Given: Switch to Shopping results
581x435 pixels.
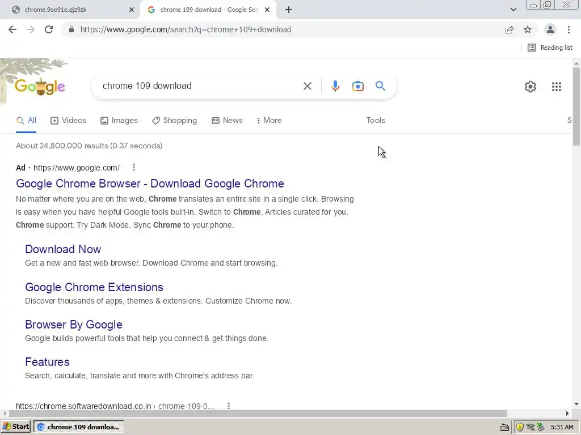Looking at the screenshot, I should pyautogui.click(x=175, y=121).
